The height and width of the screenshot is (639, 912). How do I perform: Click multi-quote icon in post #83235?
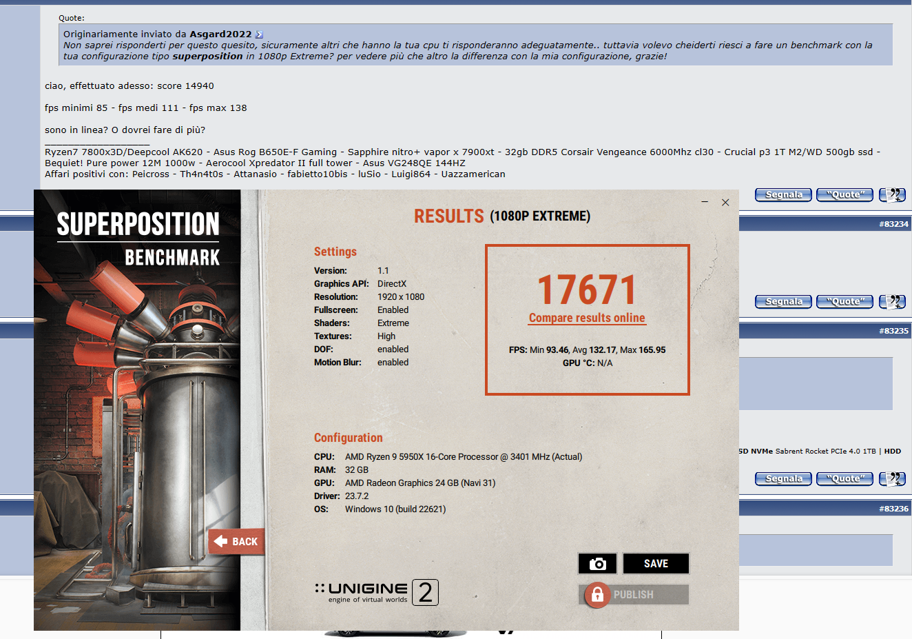point(892,479)
